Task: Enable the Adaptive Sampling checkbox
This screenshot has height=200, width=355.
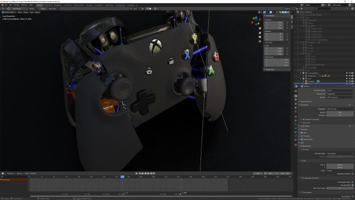Action: pyautogui.click(x=304, y=120)
